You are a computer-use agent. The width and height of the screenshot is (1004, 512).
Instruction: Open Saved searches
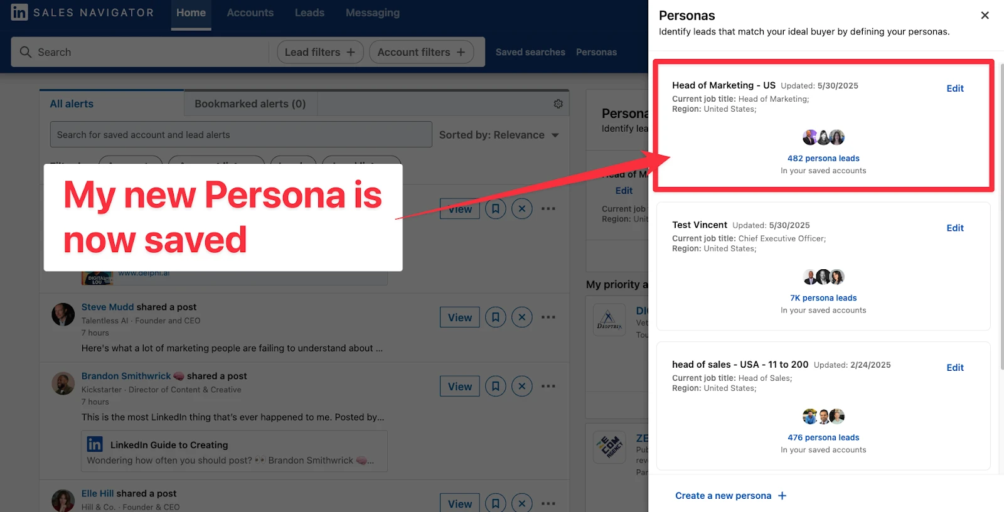[x=530, y=52]
